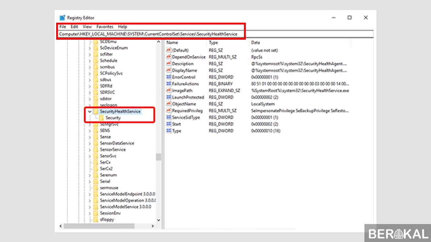This screenshot has width=431, height=242.
Task: Click the tree scroll up arrow
Action: click(159, 42)
